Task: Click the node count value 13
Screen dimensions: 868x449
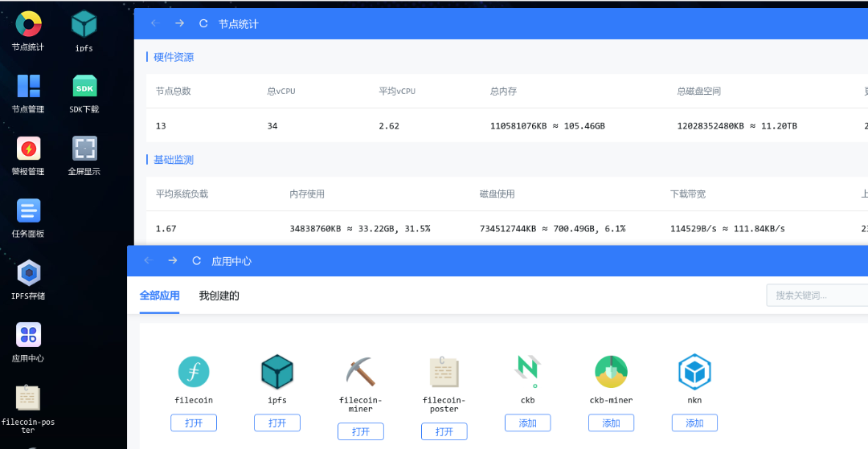Action: (161, 126)
